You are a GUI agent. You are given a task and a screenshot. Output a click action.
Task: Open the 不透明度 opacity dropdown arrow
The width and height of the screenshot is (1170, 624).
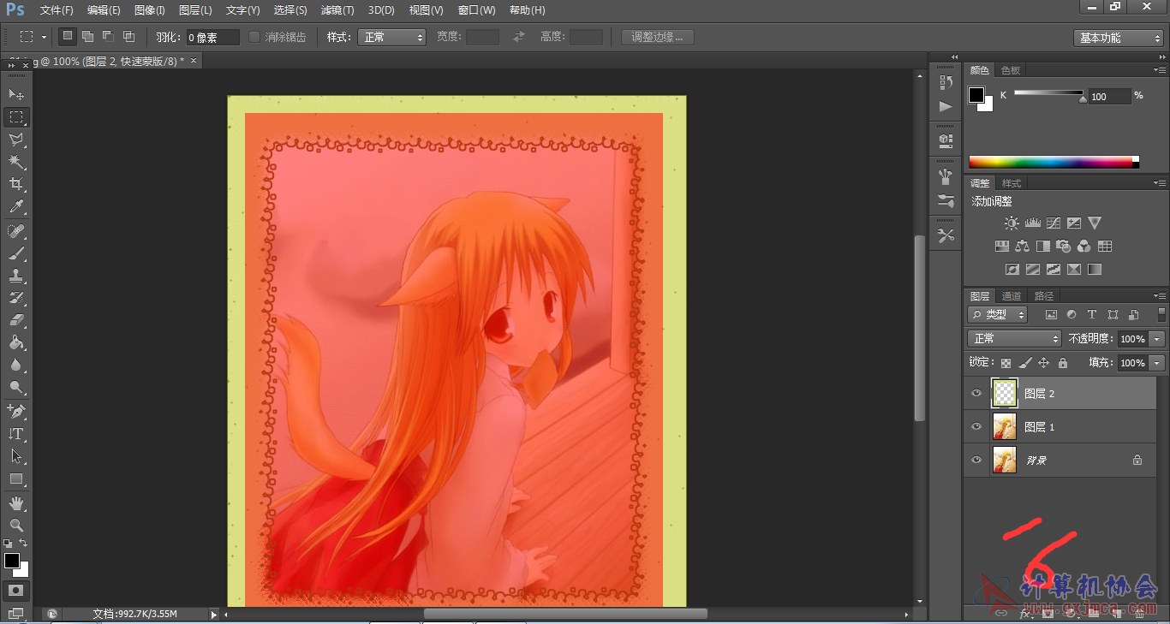(x=1158, y=339)
